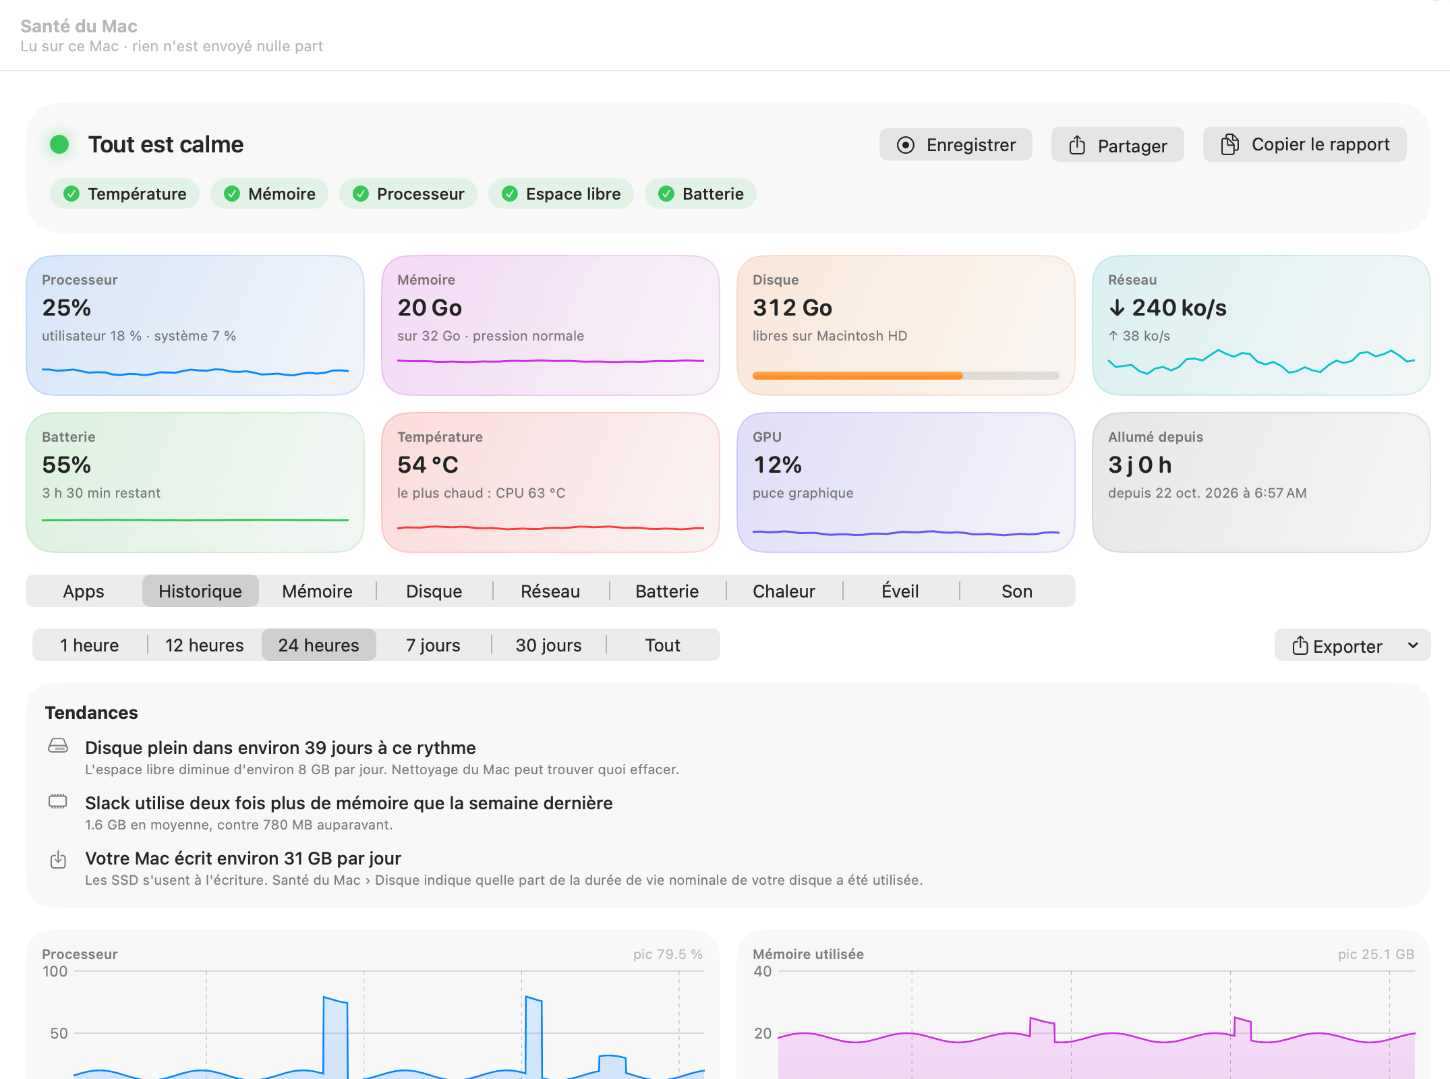
Task: Switch to the Réseau tab
Action: (550, 591)
